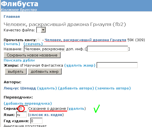The height and width of the screenshot is (127, 152).
Task: Click Сохранить новое название button
Action: click(x=32, y=55)
